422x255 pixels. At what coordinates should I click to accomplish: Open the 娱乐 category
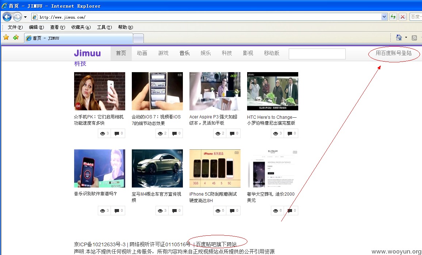click(x=206, y=53)
